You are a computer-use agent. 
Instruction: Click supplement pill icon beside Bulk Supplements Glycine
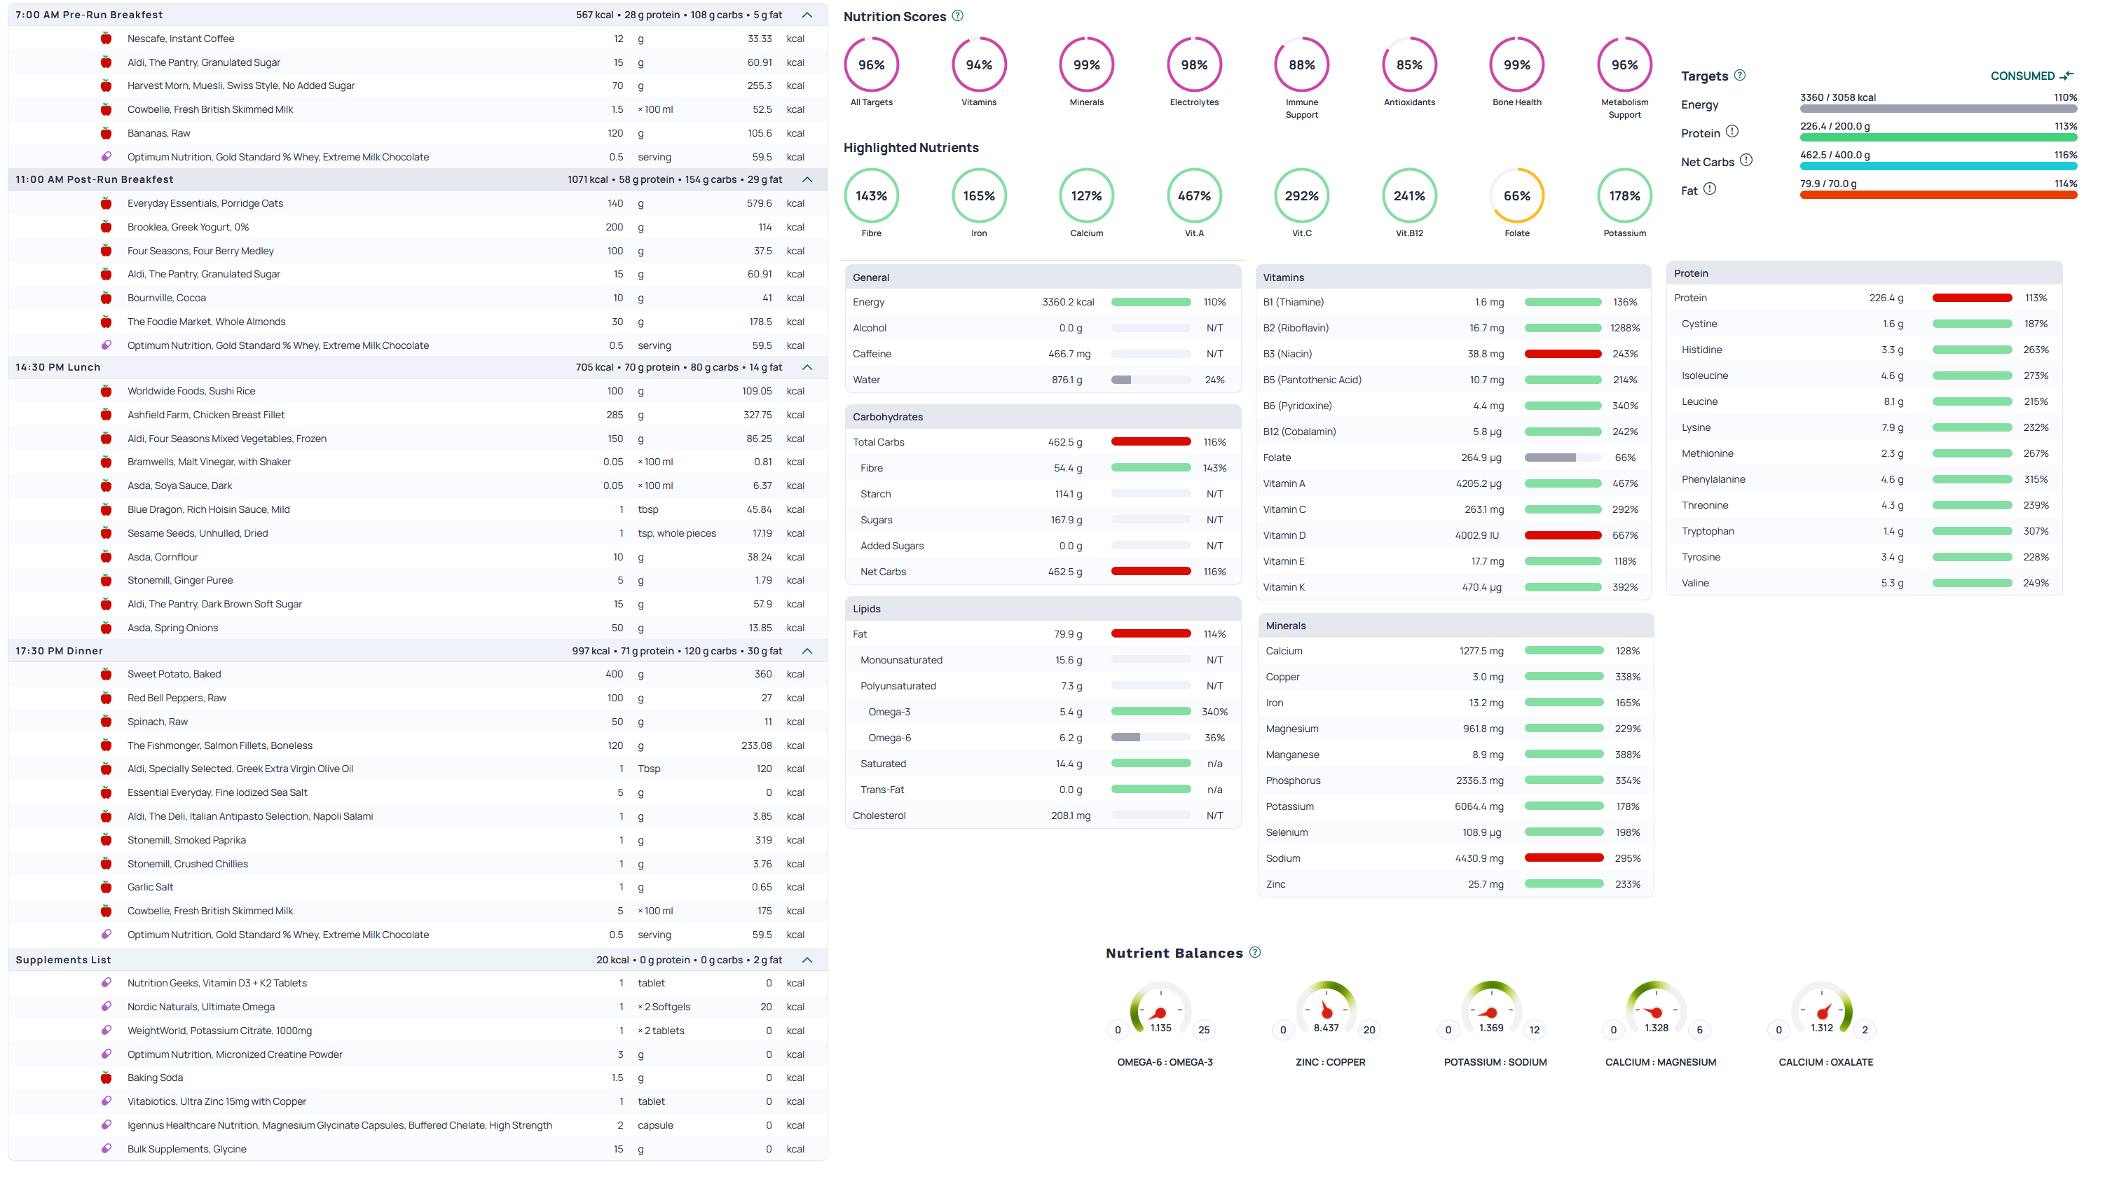click(107, 1148)
